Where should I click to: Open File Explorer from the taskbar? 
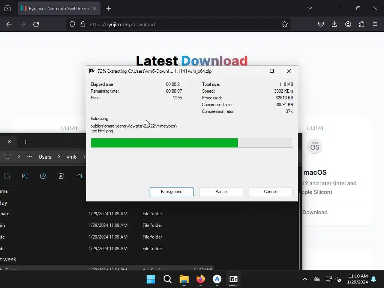click(x=184, y=279)
